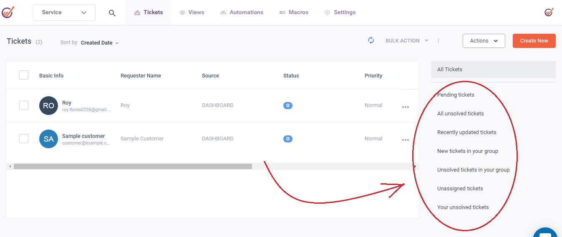
Task: Check the box for Sample customer ticket
Action: (24, 139)
